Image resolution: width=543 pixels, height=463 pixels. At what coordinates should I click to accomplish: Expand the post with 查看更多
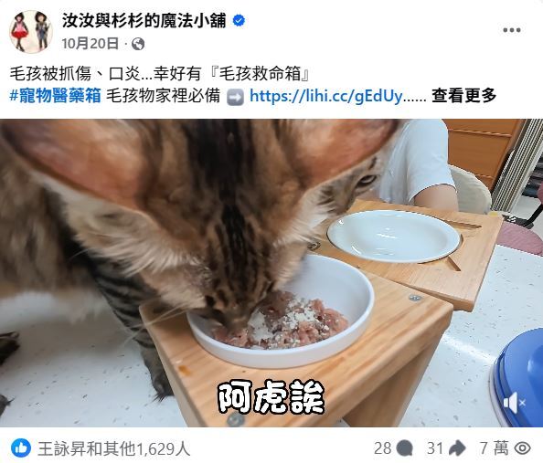[464, 96]
